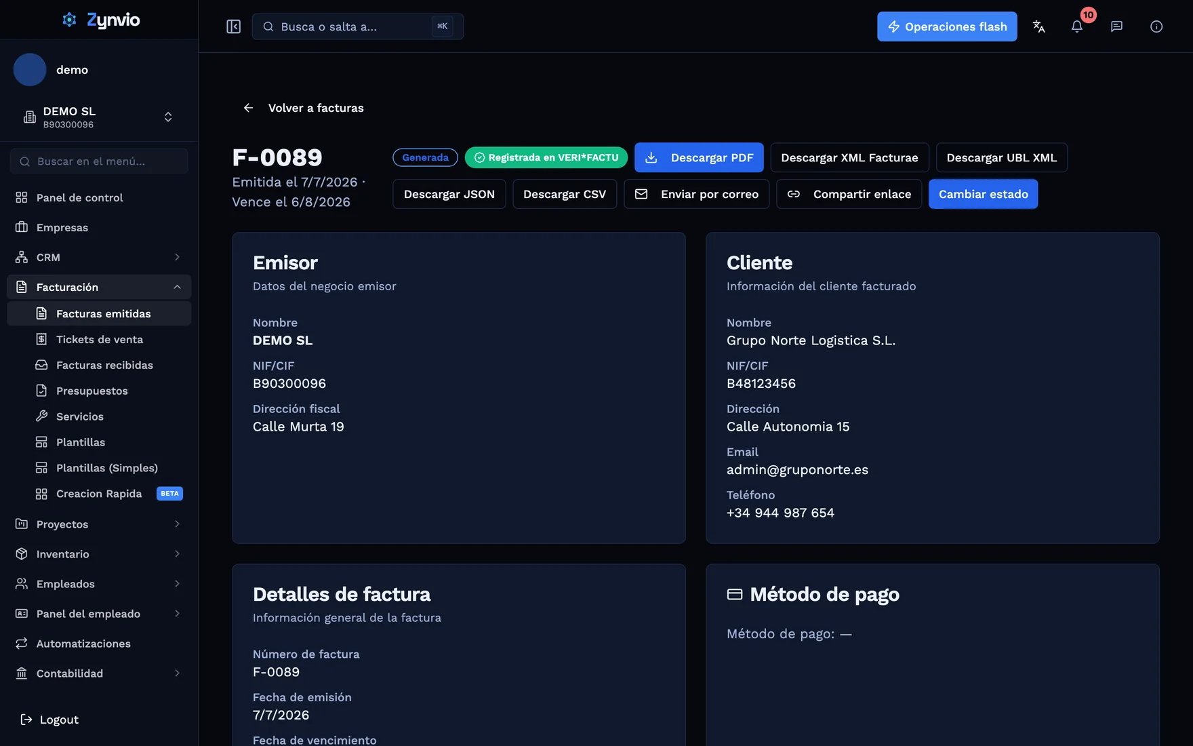Click the demo user avatar
The image size is (1193, 746).
coord(30,70)
